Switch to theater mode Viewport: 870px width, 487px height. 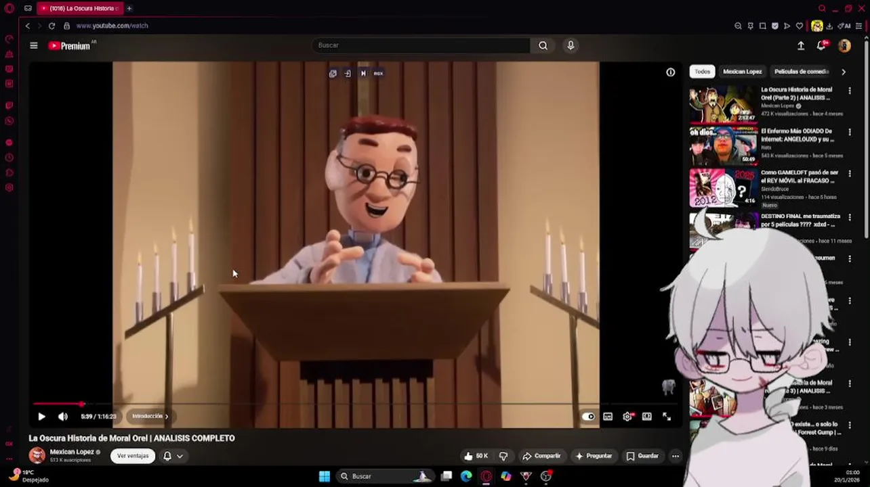(647, 417)
